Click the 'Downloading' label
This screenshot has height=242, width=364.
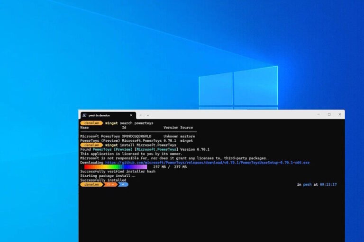(x=91, y=163)
